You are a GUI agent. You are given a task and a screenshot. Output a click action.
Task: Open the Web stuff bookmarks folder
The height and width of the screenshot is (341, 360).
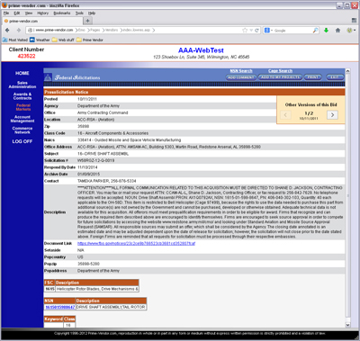[x=63, y=40]
